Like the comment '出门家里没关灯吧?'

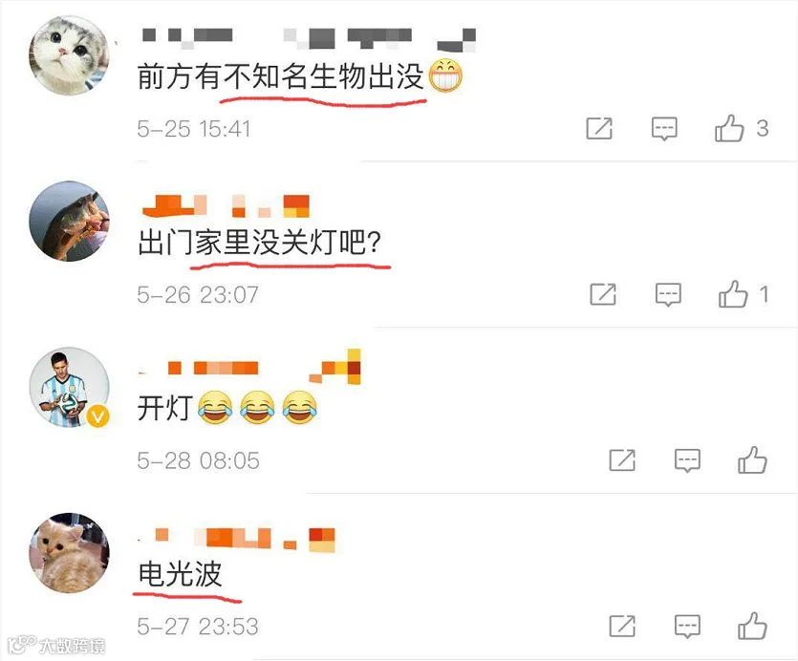(x=733, y=294)
